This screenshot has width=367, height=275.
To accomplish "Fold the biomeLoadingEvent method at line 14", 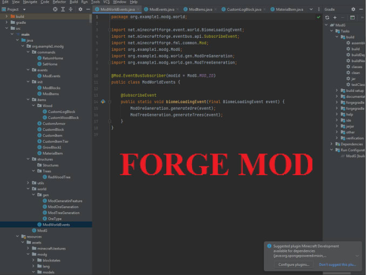I will coord(110,102).
